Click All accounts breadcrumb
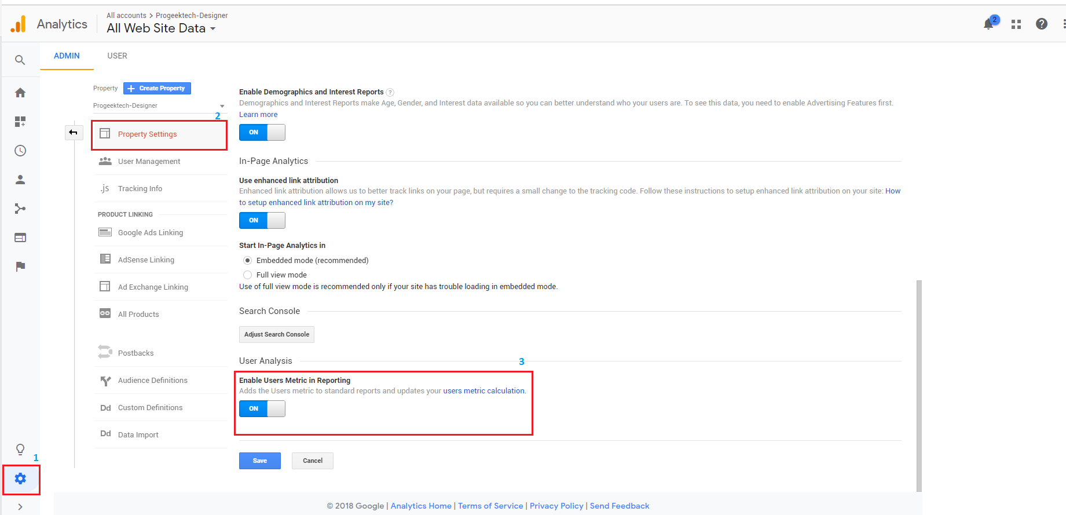Image resolution: width=1066 pixels, height=515 pixels. [x=126, y=16]
